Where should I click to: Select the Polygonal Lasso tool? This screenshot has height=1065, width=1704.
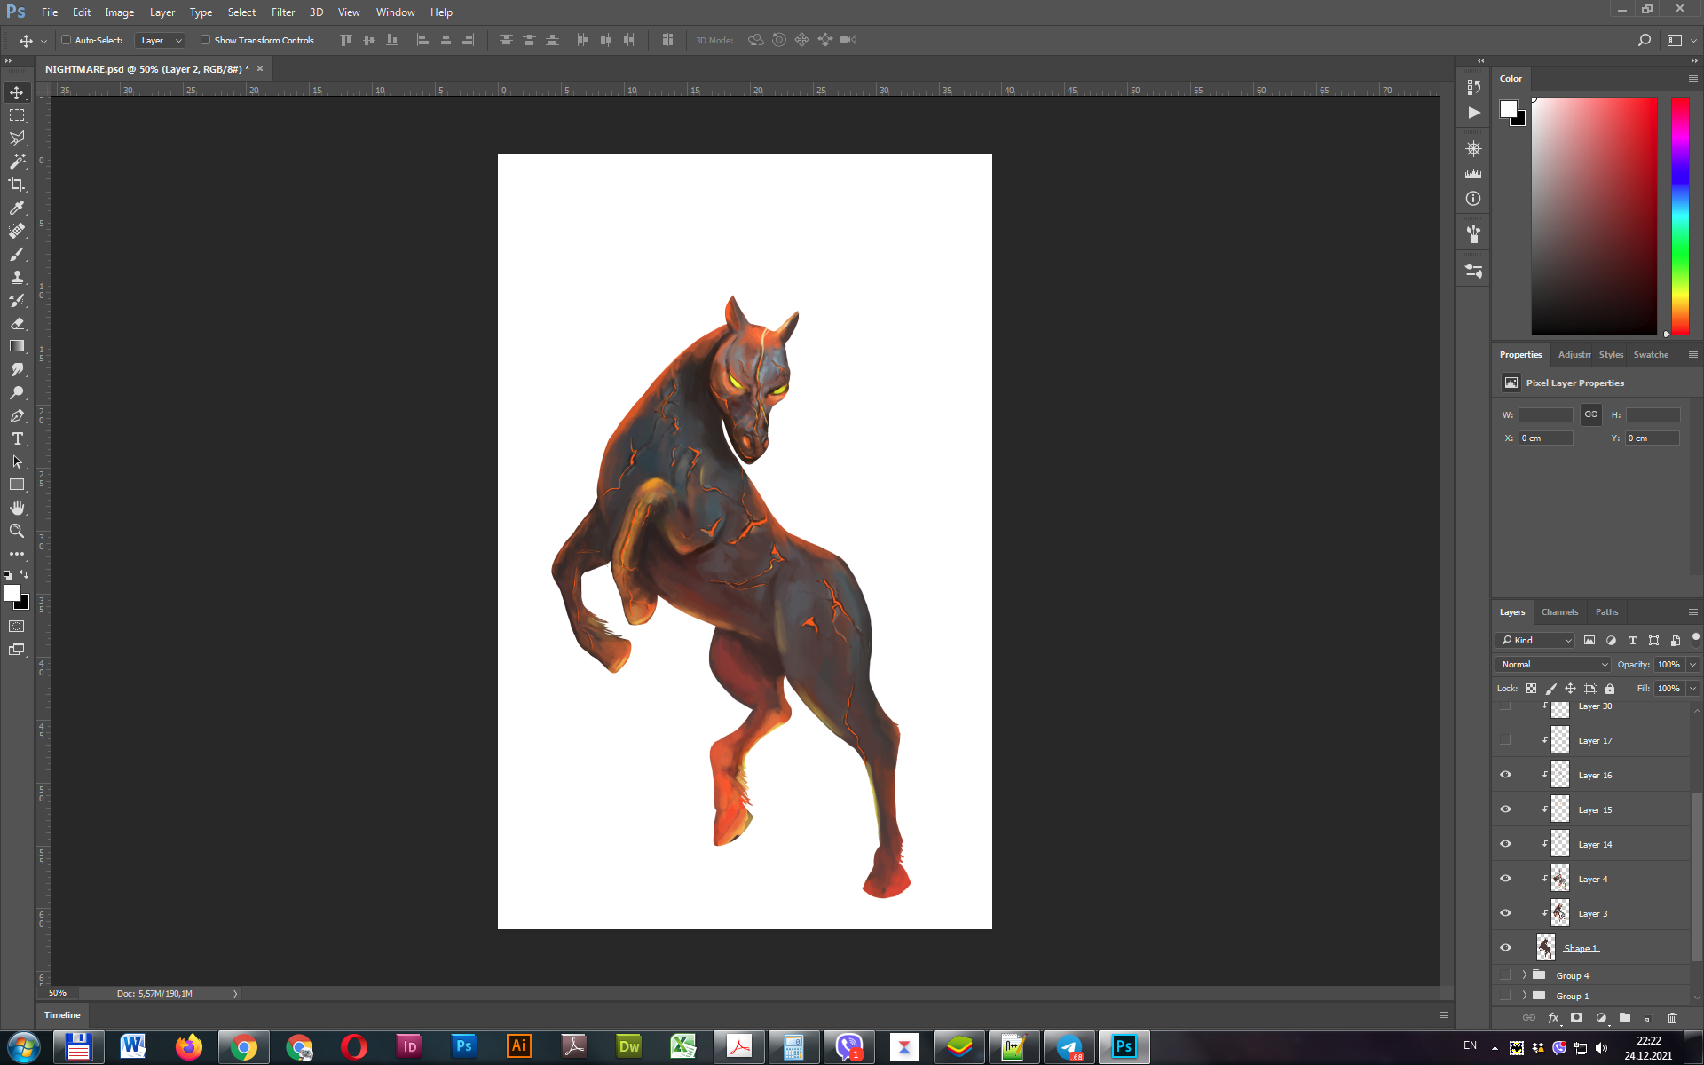click(x=17, y=138)
